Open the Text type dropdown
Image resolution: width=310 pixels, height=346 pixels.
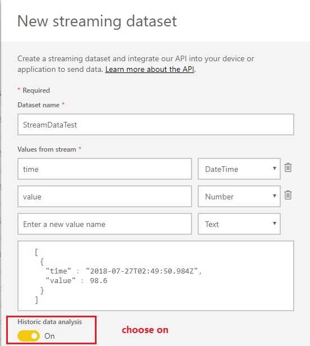tap(239, 224)
